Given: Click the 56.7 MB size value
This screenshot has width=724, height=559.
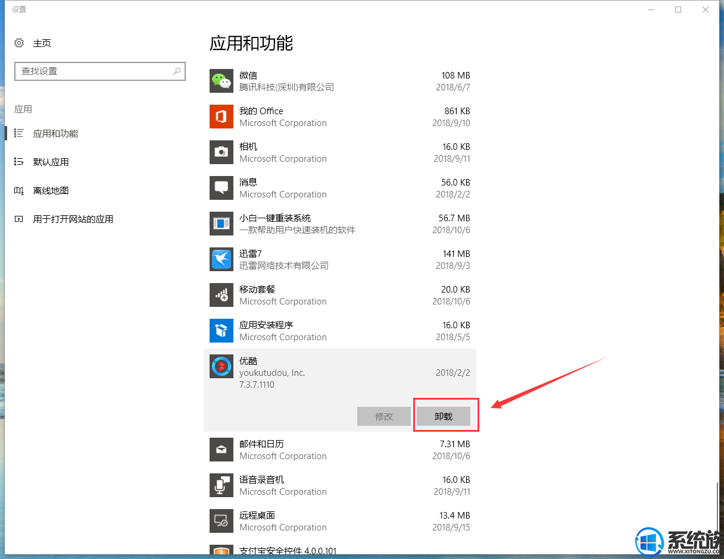Looking at the screenshot, I should click(x=454, y=218).
